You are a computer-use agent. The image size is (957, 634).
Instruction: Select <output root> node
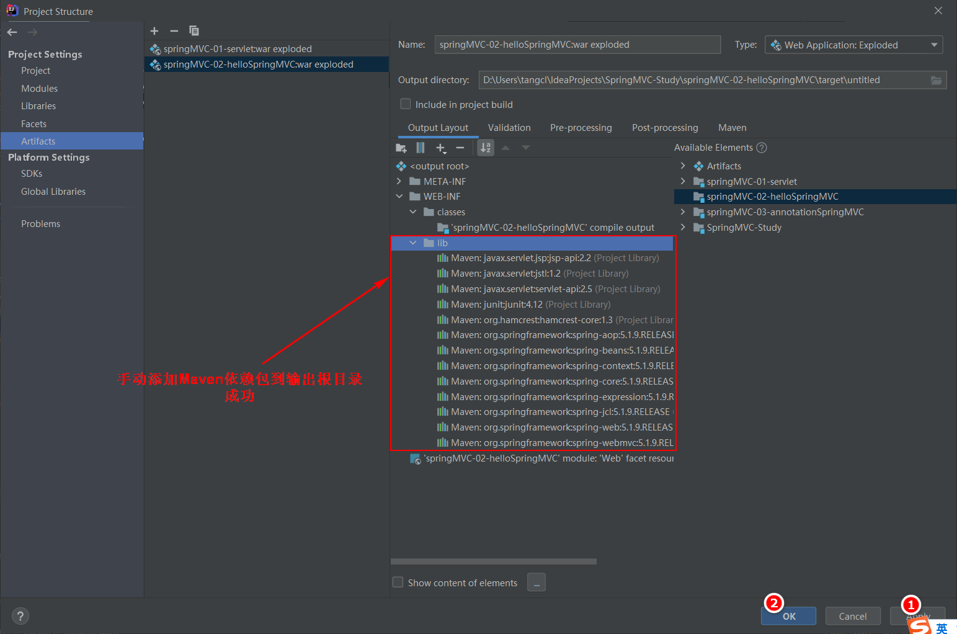(439, 166)
